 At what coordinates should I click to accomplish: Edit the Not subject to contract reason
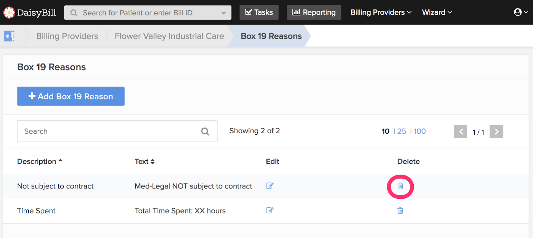click(269, 186)
